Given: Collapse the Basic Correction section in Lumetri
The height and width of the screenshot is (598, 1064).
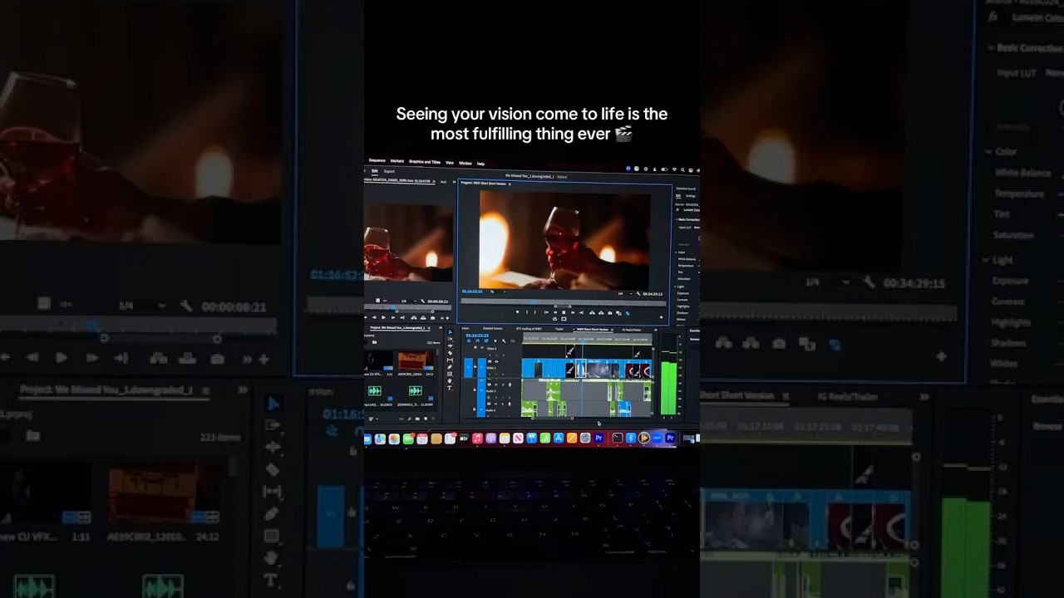Looking at the screenshot, I should pyautogui.click(x=677, y=219).
